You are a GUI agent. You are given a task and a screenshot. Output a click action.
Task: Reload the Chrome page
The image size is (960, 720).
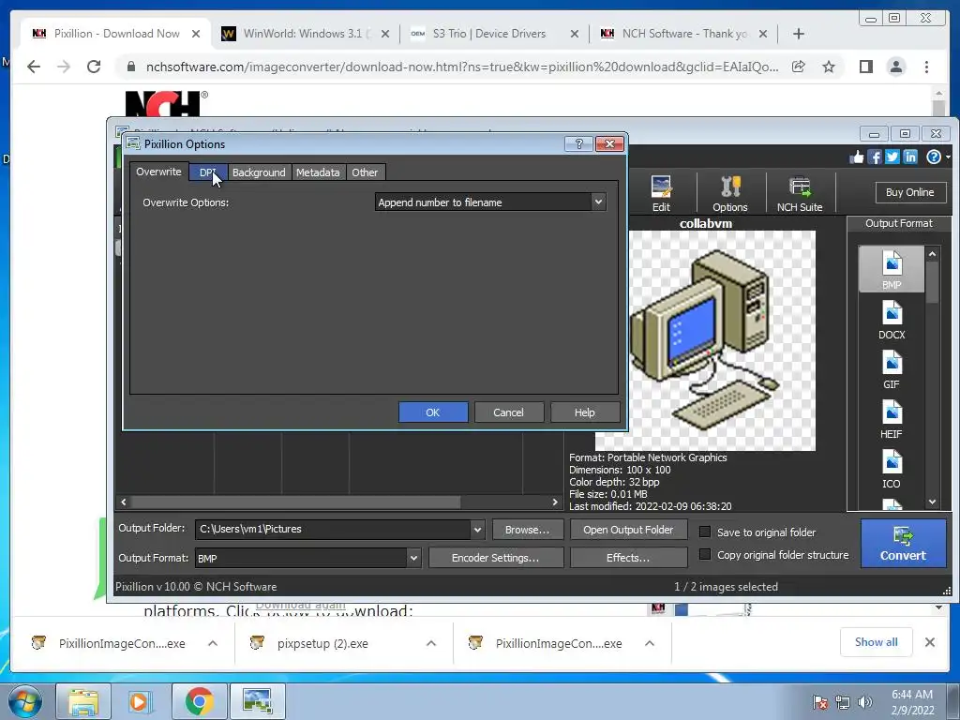(94, 67)
